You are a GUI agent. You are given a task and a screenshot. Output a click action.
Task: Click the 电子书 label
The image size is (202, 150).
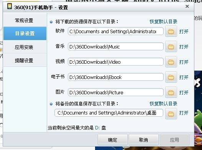click(58, 77)
